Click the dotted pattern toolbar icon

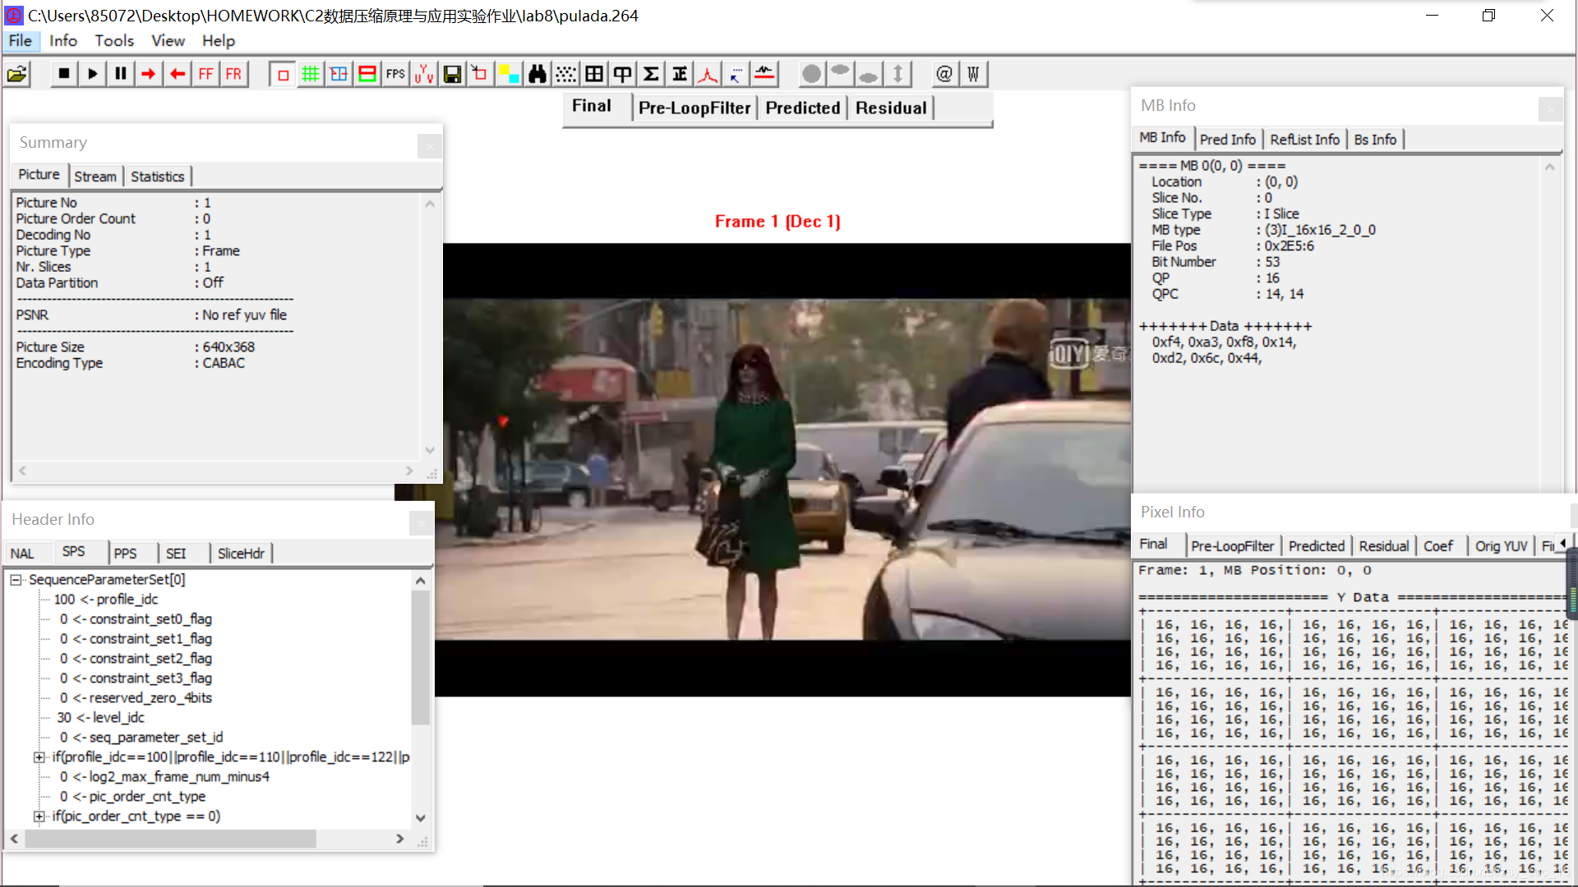click(x=566, y=75)
